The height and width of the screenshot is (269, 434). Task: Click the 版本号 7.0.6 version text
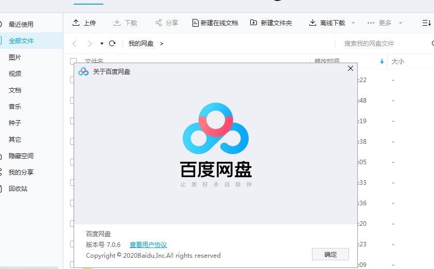pos(103,245)
